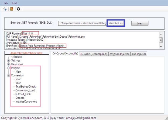
Task: Collapse the Conversion tree node
Action: tap(9, 76)
